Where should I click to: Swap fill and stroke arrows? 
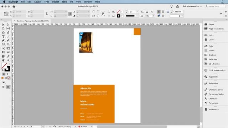pyautogui.click(x=9, y=64)
